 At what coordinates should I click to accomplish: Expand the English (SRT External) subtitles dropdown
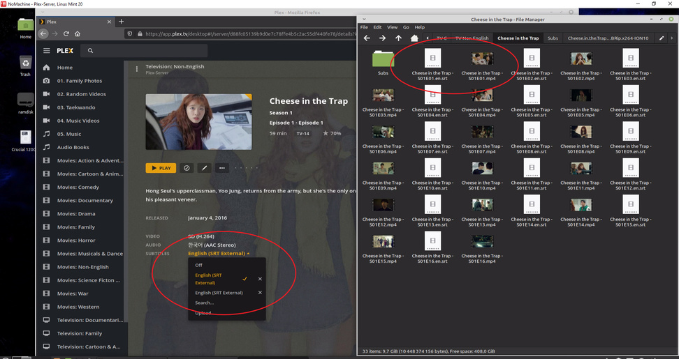coord(219,254)
